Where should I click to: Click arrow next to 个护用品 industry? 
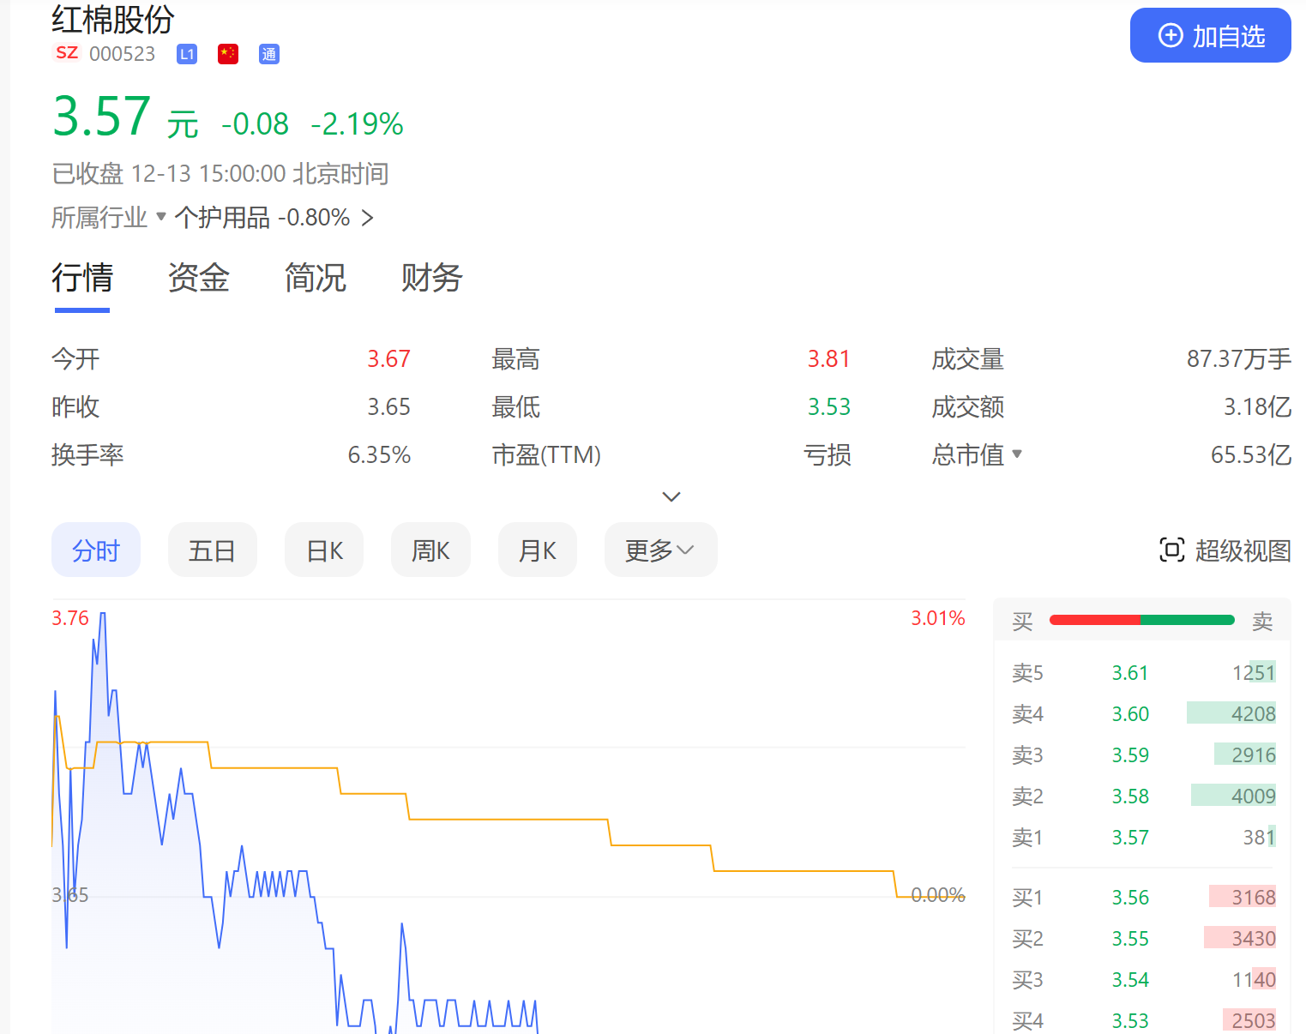[x=368, y=218]
